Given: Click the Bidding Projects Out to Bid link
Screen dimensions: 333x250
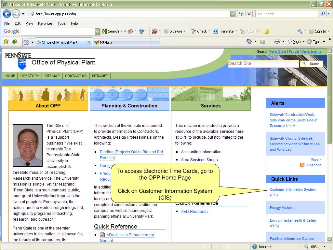Looking at the screenshot, I should point(131,155).
